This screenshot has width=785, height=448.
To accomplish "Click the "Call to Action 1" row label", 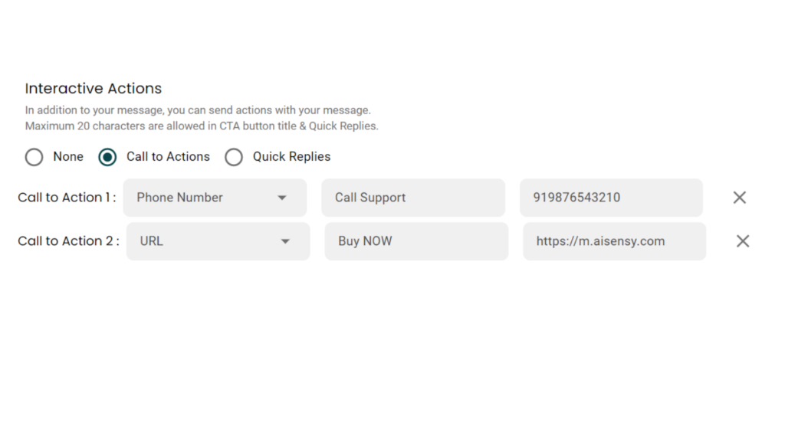I will [x=67, y=198].
